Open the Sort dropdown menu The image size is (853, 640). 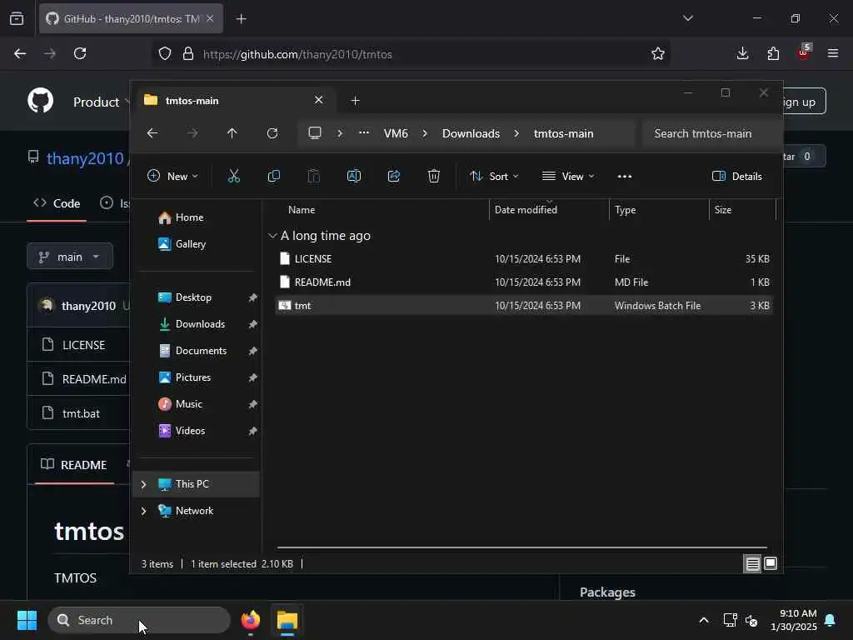(x=494, y=176)
